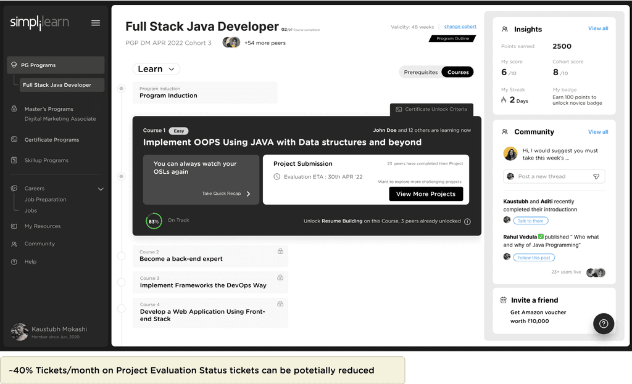Click the Certificate Unlock Criteria icon
Image resolution: width=632 pixels, height=384 pixels.
tap(399, 109)
